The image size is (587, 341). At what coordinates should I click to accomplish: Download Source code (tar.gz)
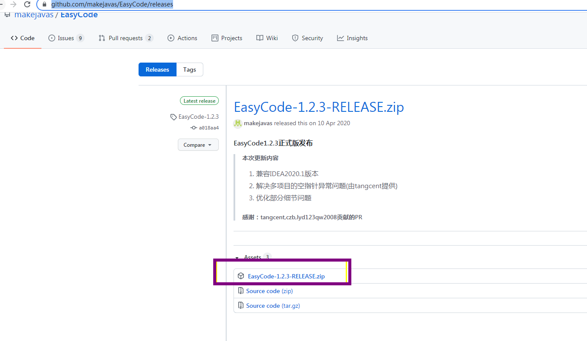point(272,305)
